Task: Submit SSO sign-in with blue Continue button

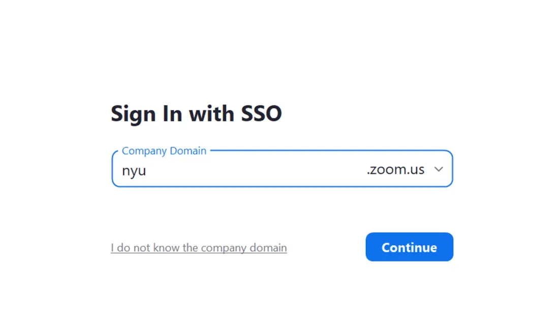Action: click(409, 247)
